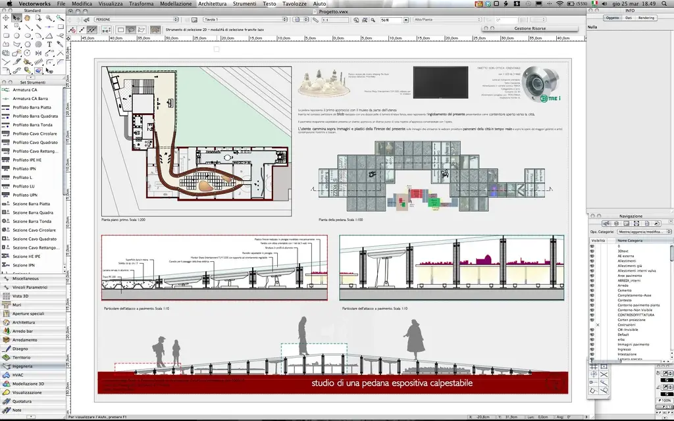Screen dimensions: 674x421
Task: Select the Text tool T icon
Action: pyautogui.click(x=49, y=44)
